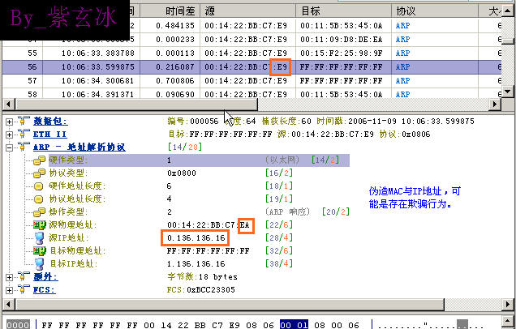Click the 硬件地址长度 field icon

(39, 186)
